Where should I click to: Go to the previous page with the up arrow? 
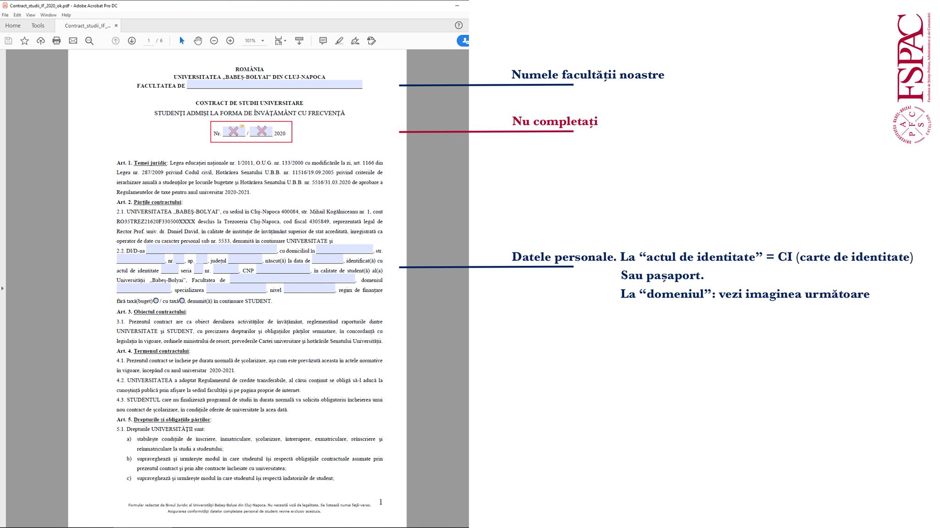point(116,41)
